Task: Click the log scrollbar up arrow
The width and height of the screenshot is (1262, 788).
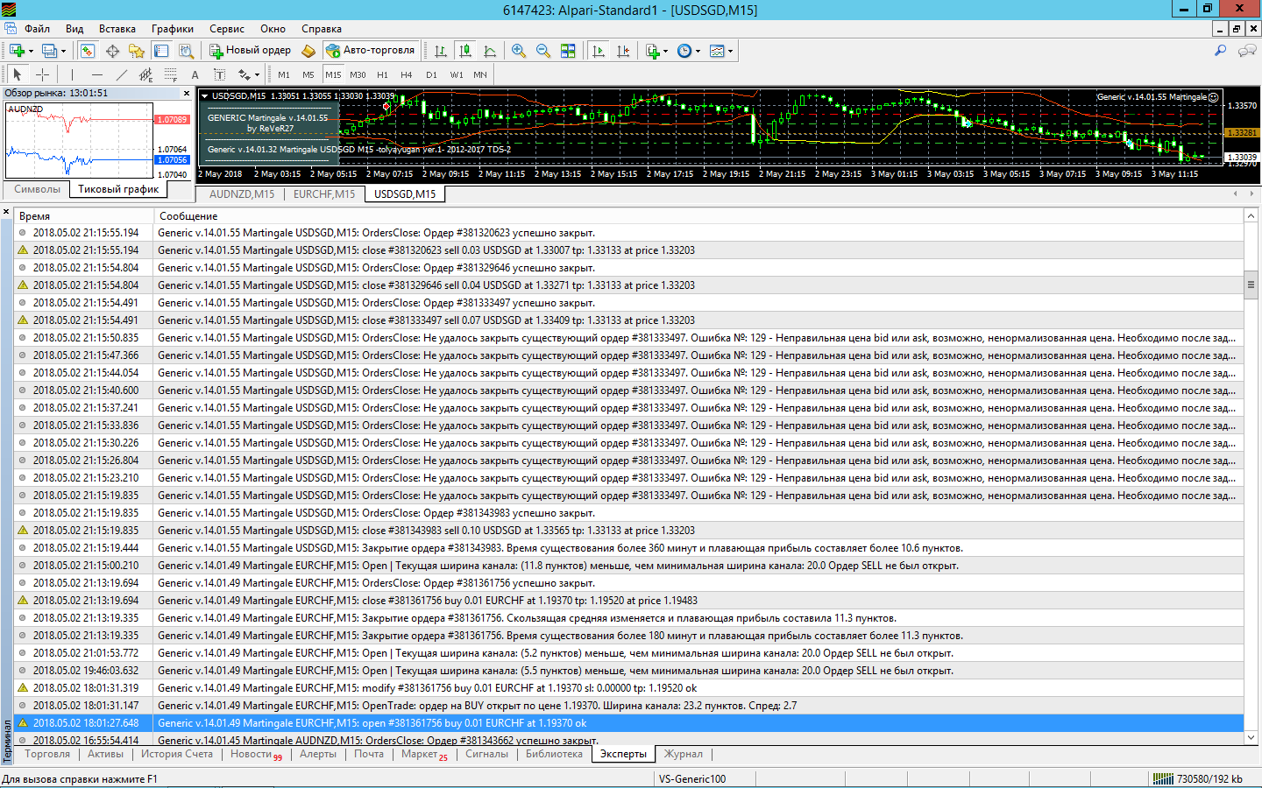Action: pyautogui.click(x=1251, y=215)
